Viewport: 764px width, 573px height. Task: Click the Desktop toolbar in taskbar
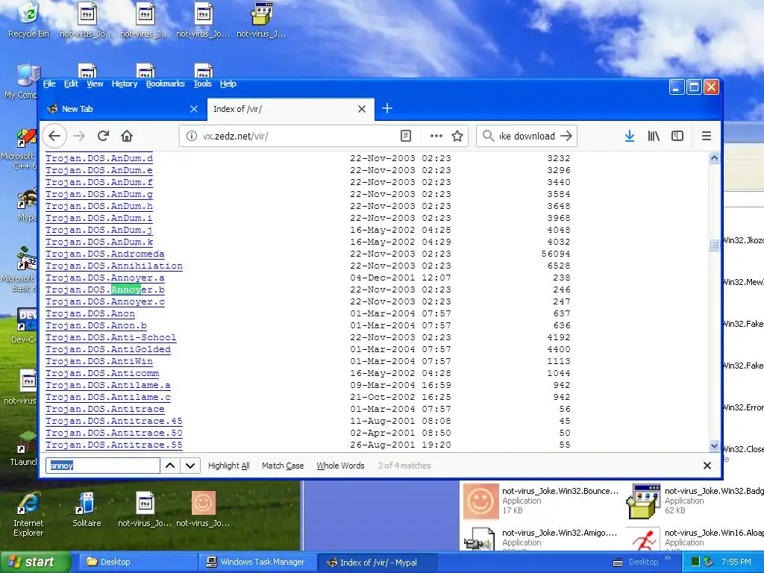coord(643,563)
